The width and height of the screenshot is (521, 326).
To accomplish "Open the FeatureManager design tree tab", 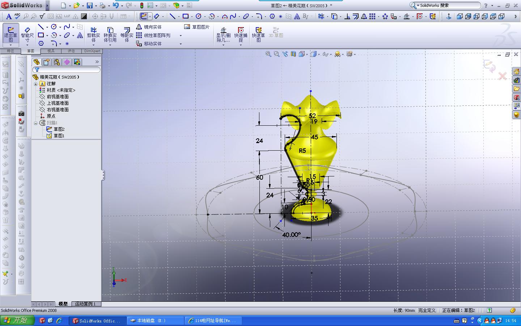I will 36,62.
